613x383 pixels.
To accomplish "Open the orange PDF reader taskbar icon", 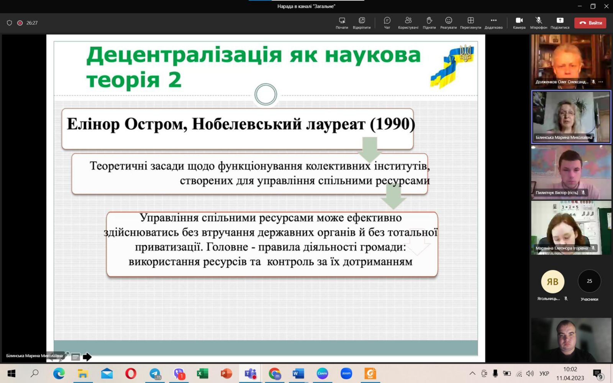I will click(x=370, y=373).
